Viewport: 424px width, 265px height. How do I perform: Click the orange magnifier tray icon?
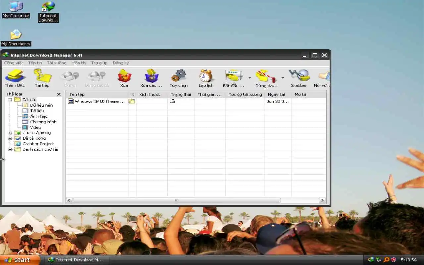tap(386, 260)
